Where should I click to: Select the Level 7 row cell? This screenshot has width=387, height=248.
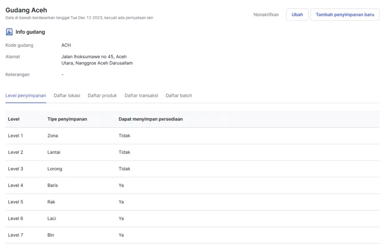click(15, 235)
